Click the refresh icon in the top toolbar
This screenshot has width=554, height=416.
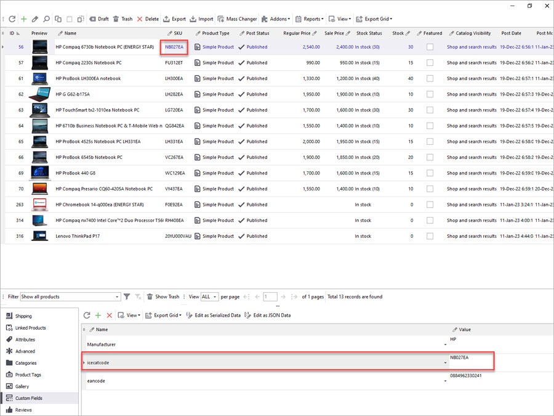[x=12, y=19]
